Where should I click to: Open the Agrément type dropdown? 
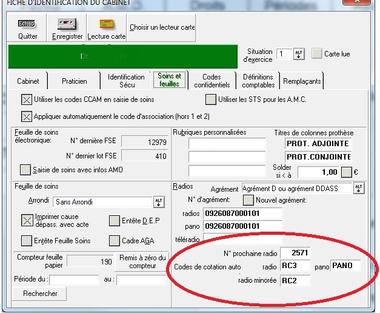[x=359, y=188]
